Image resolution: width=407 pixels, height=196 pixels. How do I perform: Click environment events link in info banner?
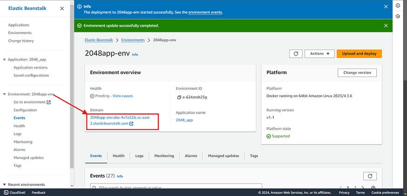205,12
